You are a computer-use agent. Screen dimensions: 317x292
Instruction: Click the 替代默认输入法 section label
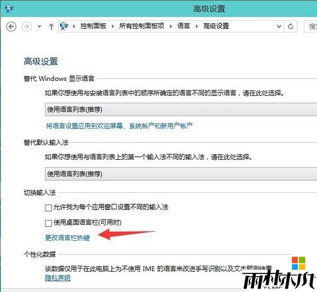click(x=46, y=142)
